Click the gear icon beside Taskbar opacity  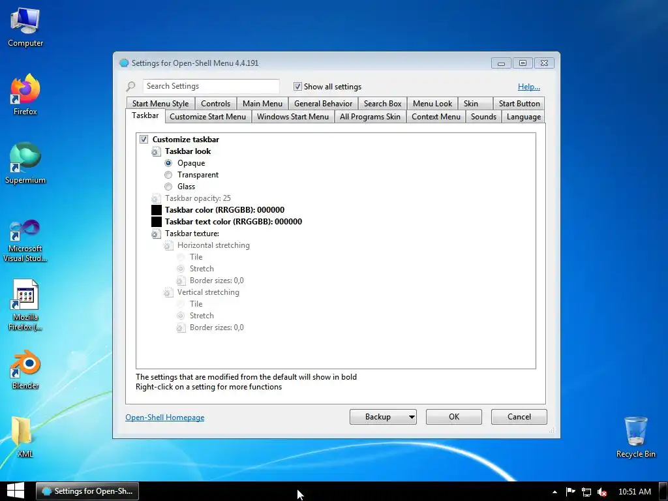tap(157, 198)
